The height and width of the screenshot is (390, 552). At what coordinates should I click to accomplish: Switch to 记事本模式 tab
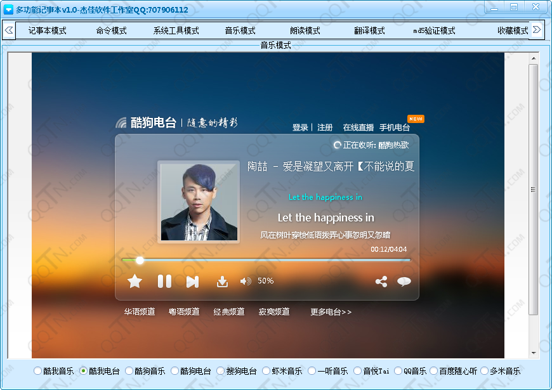(x=47, y=30)
